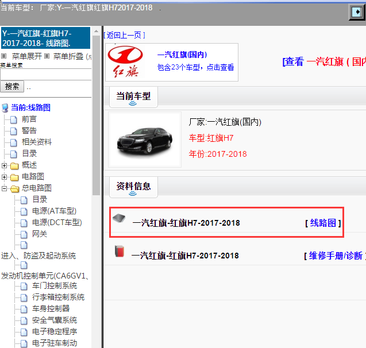Click the 菜单展开 menu option

[x=27, y=56]
